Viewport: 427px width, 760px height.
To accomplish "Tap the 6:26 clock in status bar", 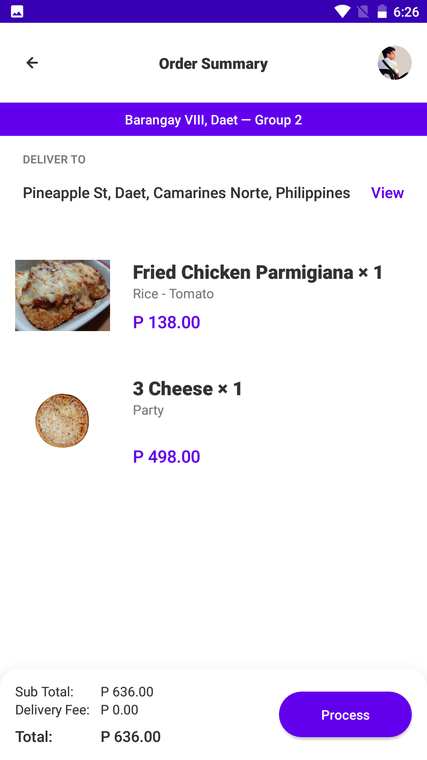I will click(x=406, y=12).
